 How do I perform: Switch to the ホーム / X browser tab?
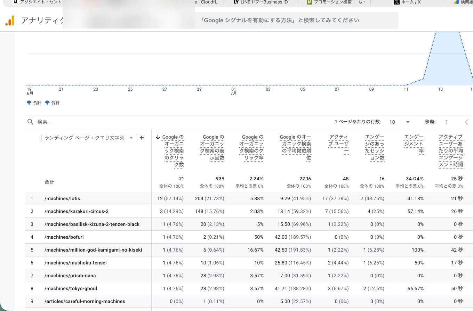(407, 2)
